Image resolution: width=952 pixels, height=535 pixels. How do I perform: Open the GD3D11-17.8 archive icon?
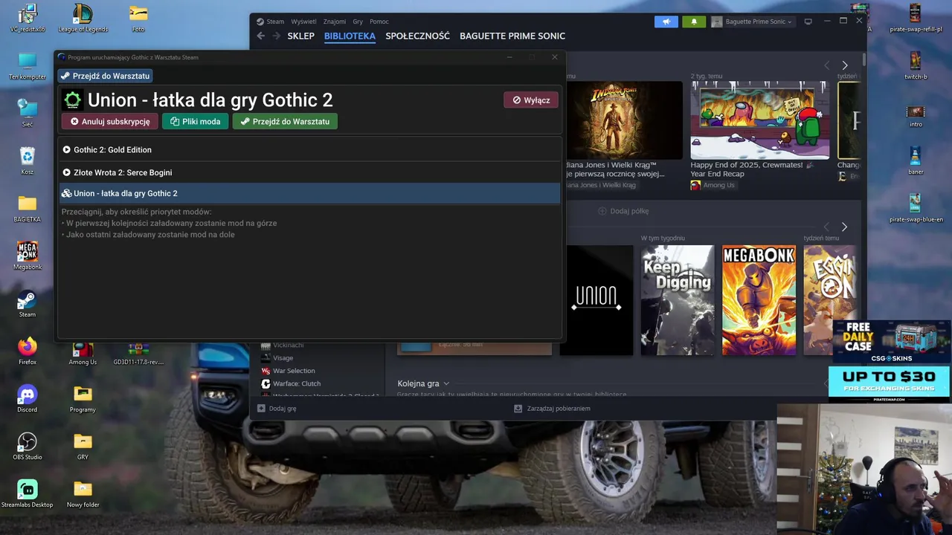[138, 351]
